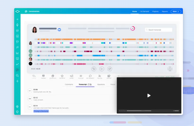Click the plus icon in the sidebar
This screenshot has width=194, height=126.
click(17, 81)
